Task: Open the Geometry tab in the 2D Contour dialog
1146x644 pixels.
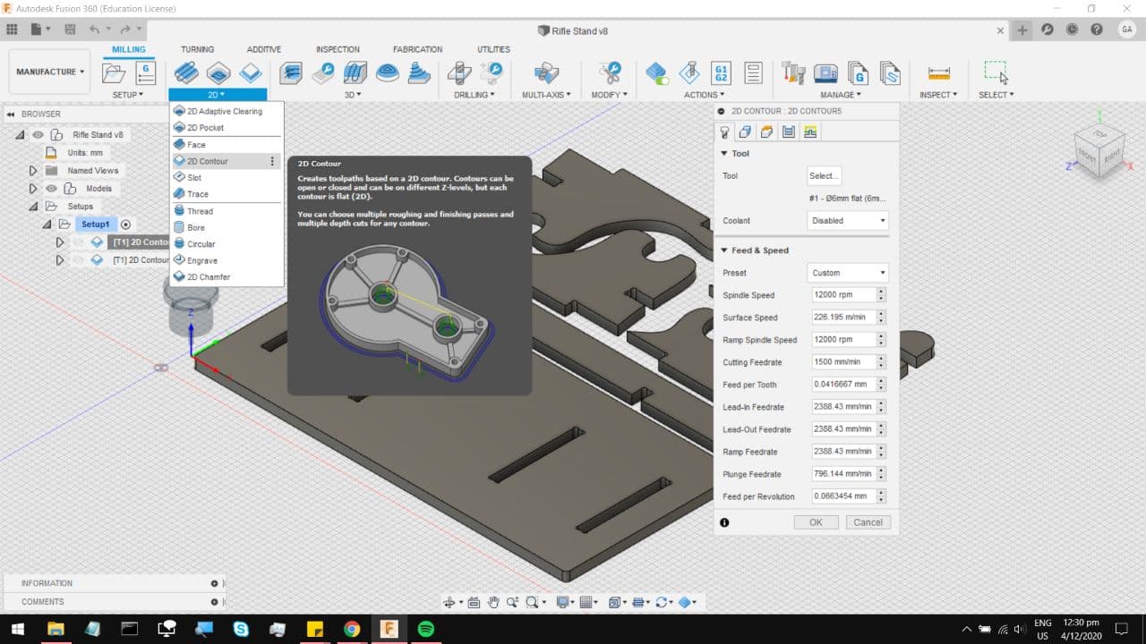Action: (x=745, y=132)
